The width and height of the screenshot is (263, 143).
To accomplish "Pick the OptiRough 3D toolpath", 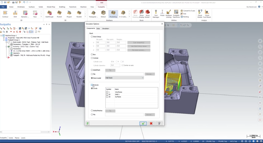I will click(x=49, y=14).
